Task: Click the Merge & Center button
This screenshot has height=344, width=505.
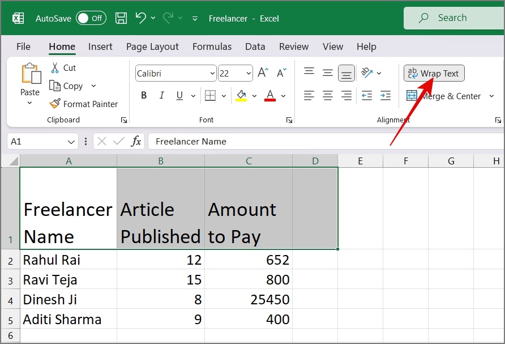Action: (443, 96)
